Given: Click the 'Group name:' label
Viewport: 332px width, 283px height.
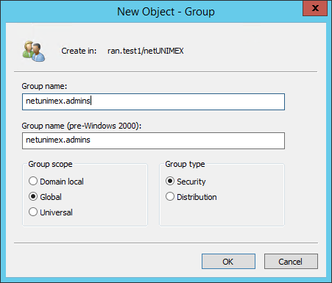Looking at the screenshot, I should 44,86.
